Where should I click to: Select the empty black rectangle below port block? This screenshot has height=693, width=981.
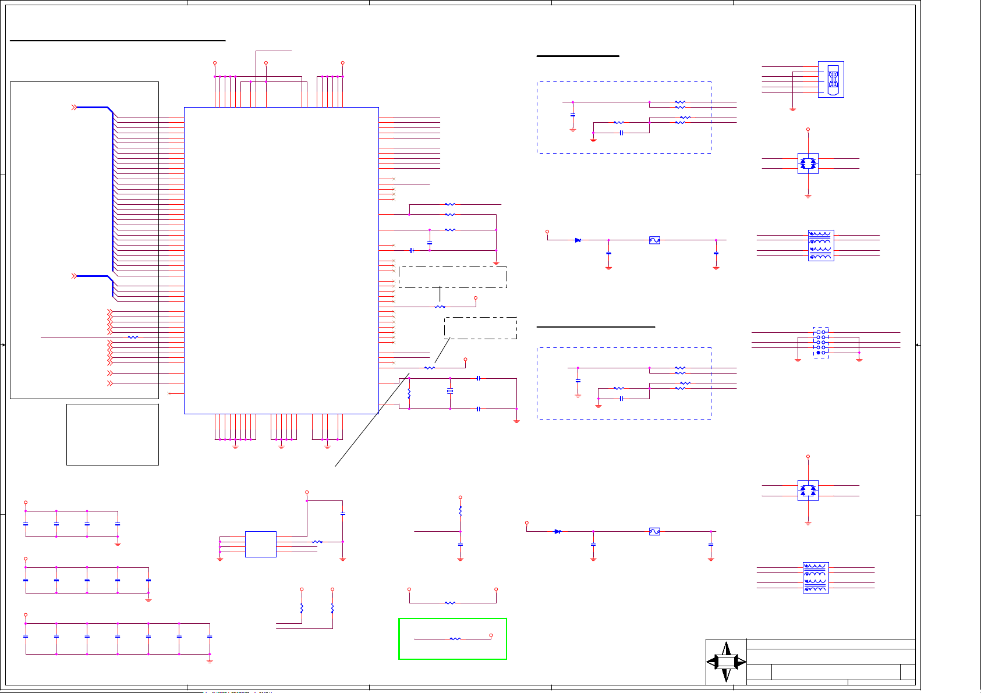(112, 435)
